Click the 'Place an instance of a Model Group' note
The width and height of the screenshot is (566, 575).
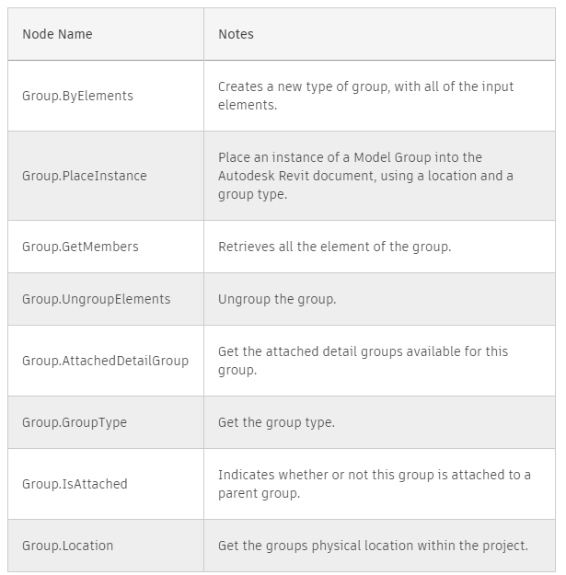350,157
